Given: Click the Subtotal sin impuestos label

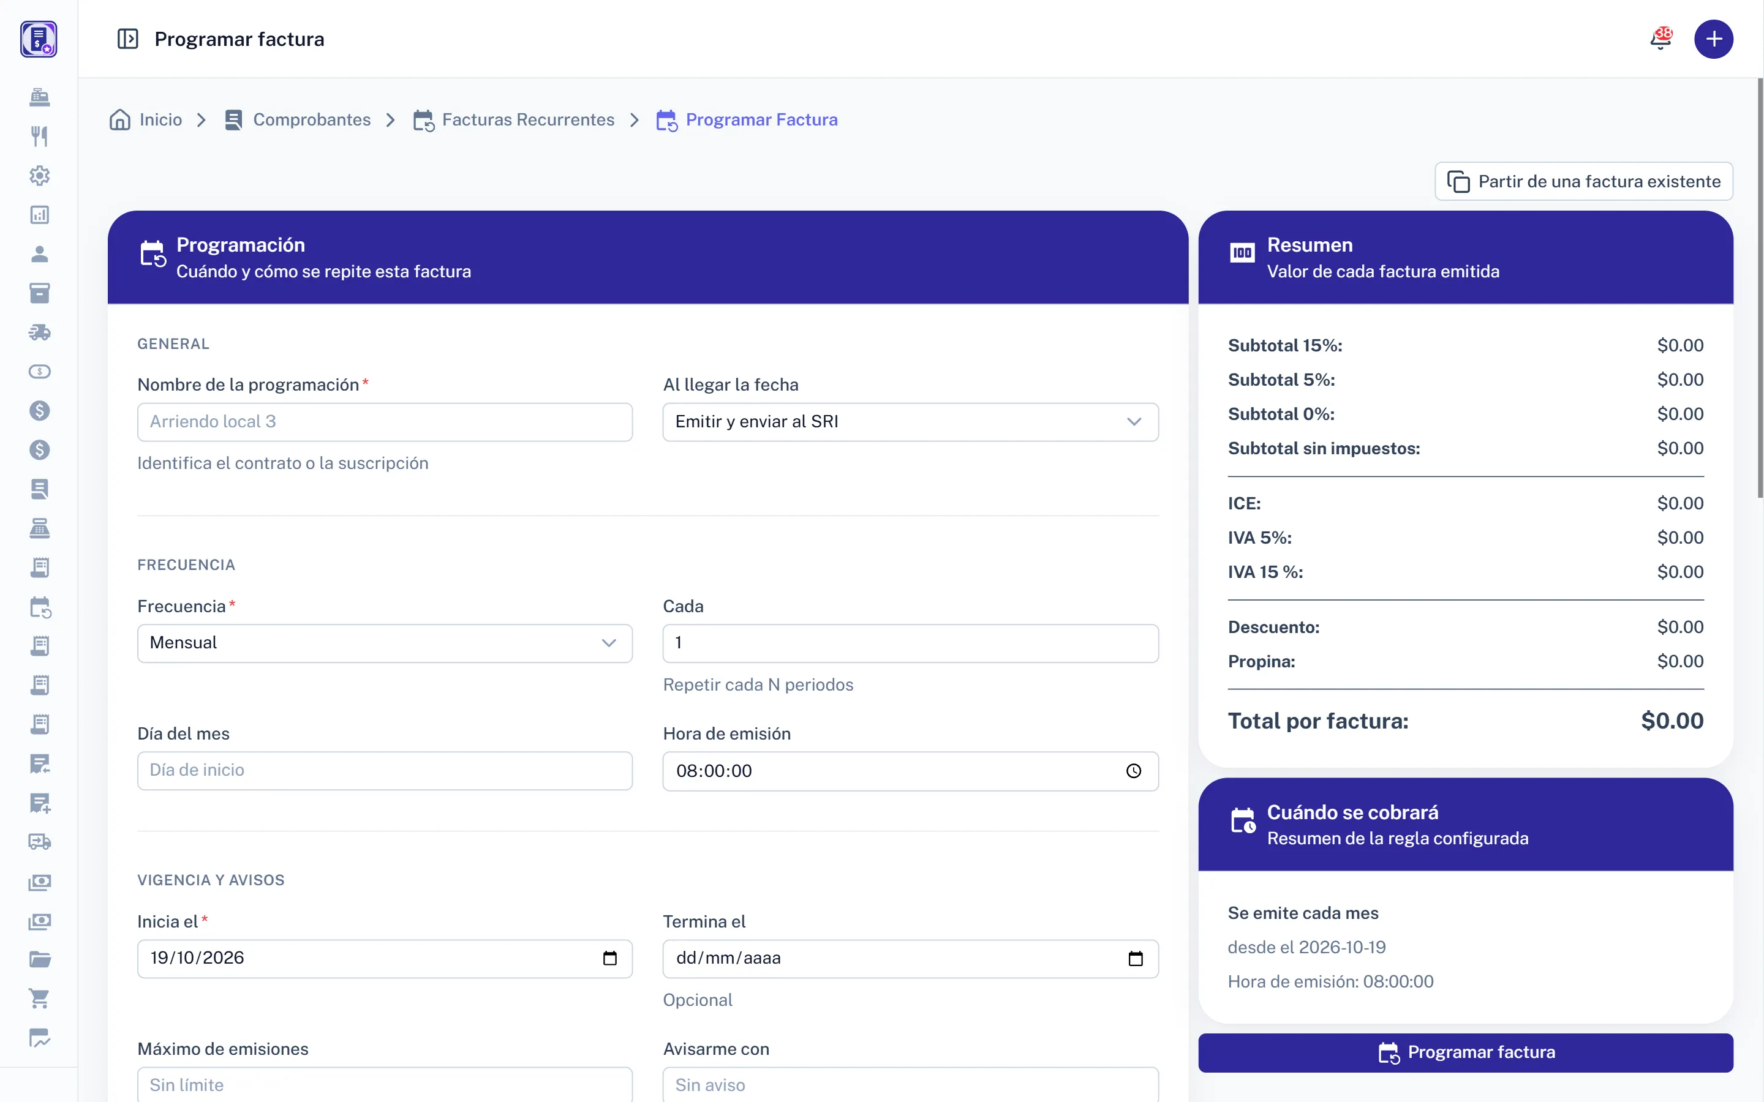Looking at the screenshot, I should point(1324,448).
